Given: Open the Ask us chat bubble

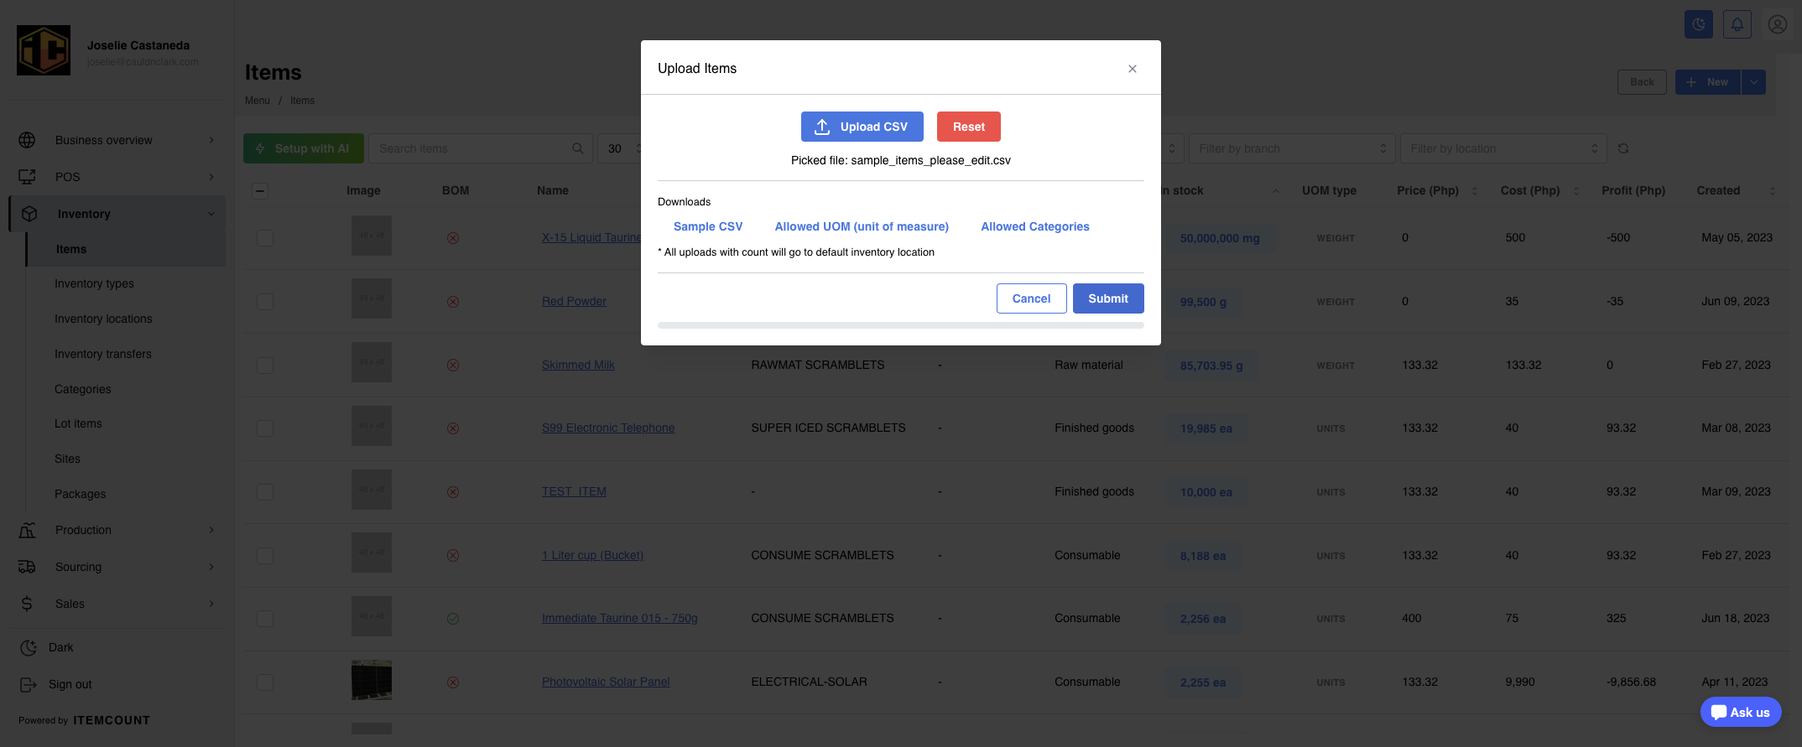Looking at the screenshot, I should pos(1741,712).
